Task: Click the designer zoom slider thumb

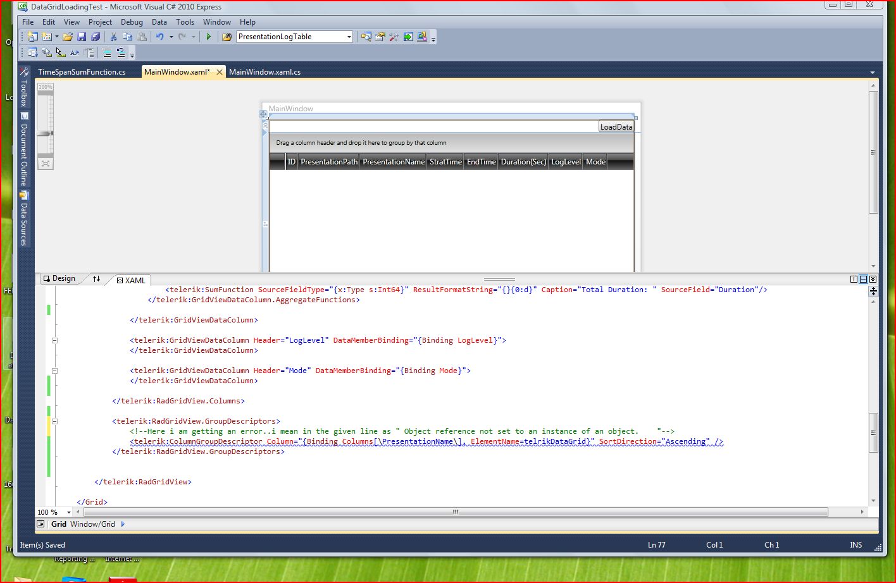Action: coord(46,133)
